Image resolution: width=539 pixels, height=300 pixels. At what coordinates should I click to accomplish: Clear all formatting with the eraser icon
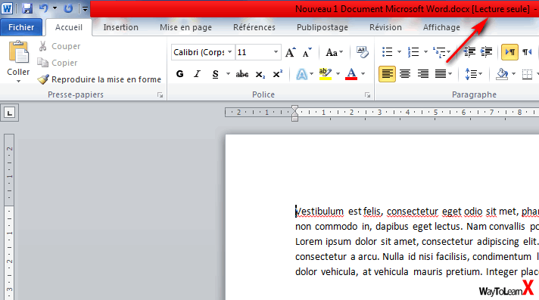363,52
